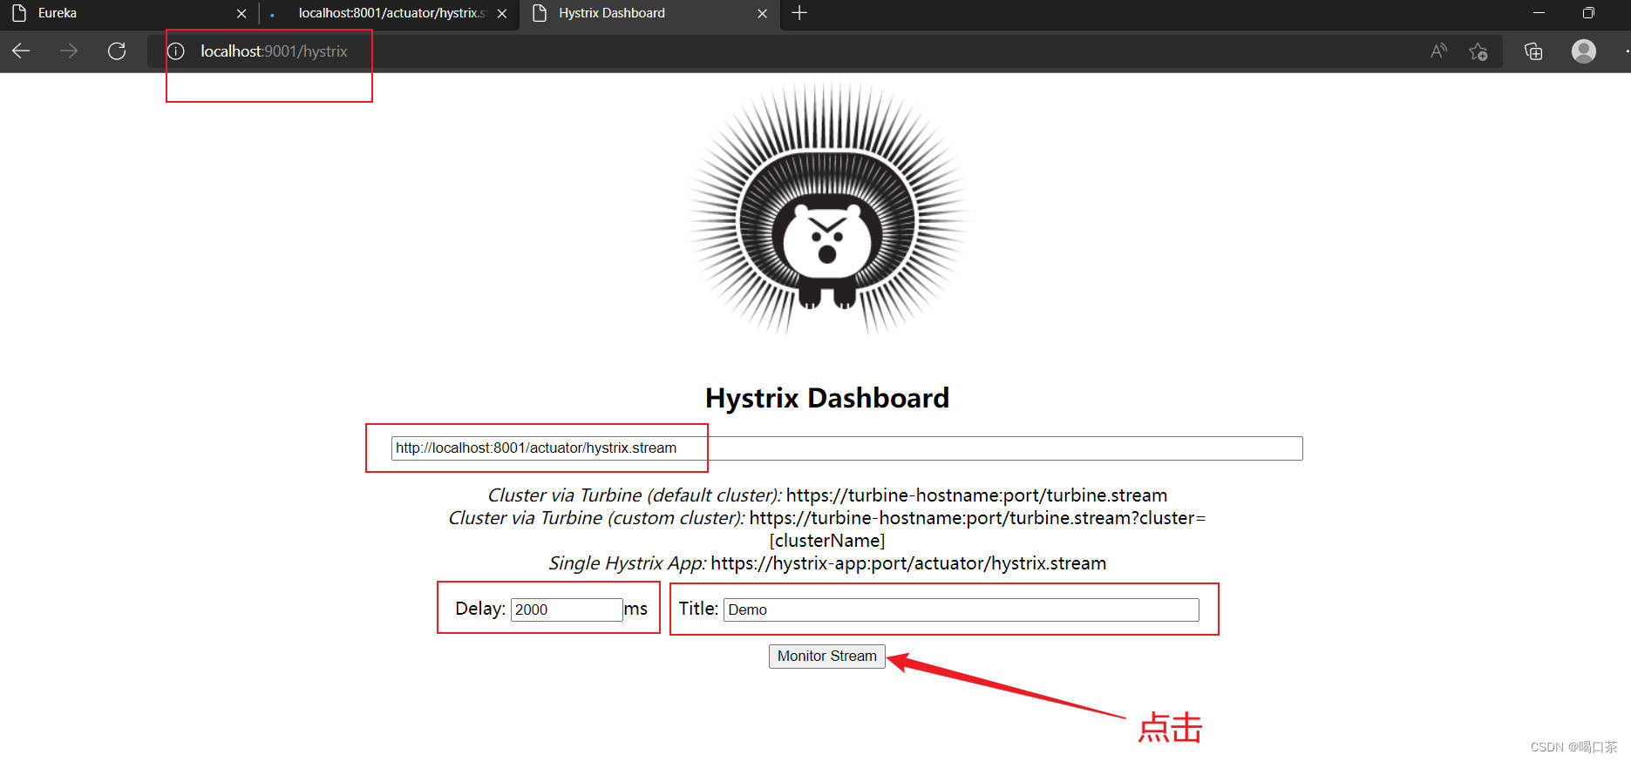The width and height of the screenshot is (1631, 761).
Task: Open the Collections icon
Action: click(1533, 51)
